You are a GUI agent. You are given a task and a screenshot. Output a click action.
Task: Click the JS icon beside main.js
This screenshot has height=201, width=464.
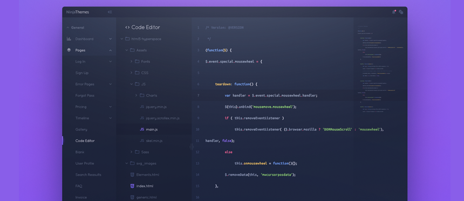(142, 129)
